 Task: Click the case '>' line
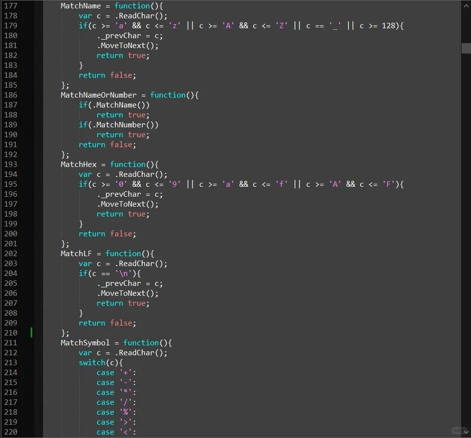pyautogui.click(x=116, y=422)
